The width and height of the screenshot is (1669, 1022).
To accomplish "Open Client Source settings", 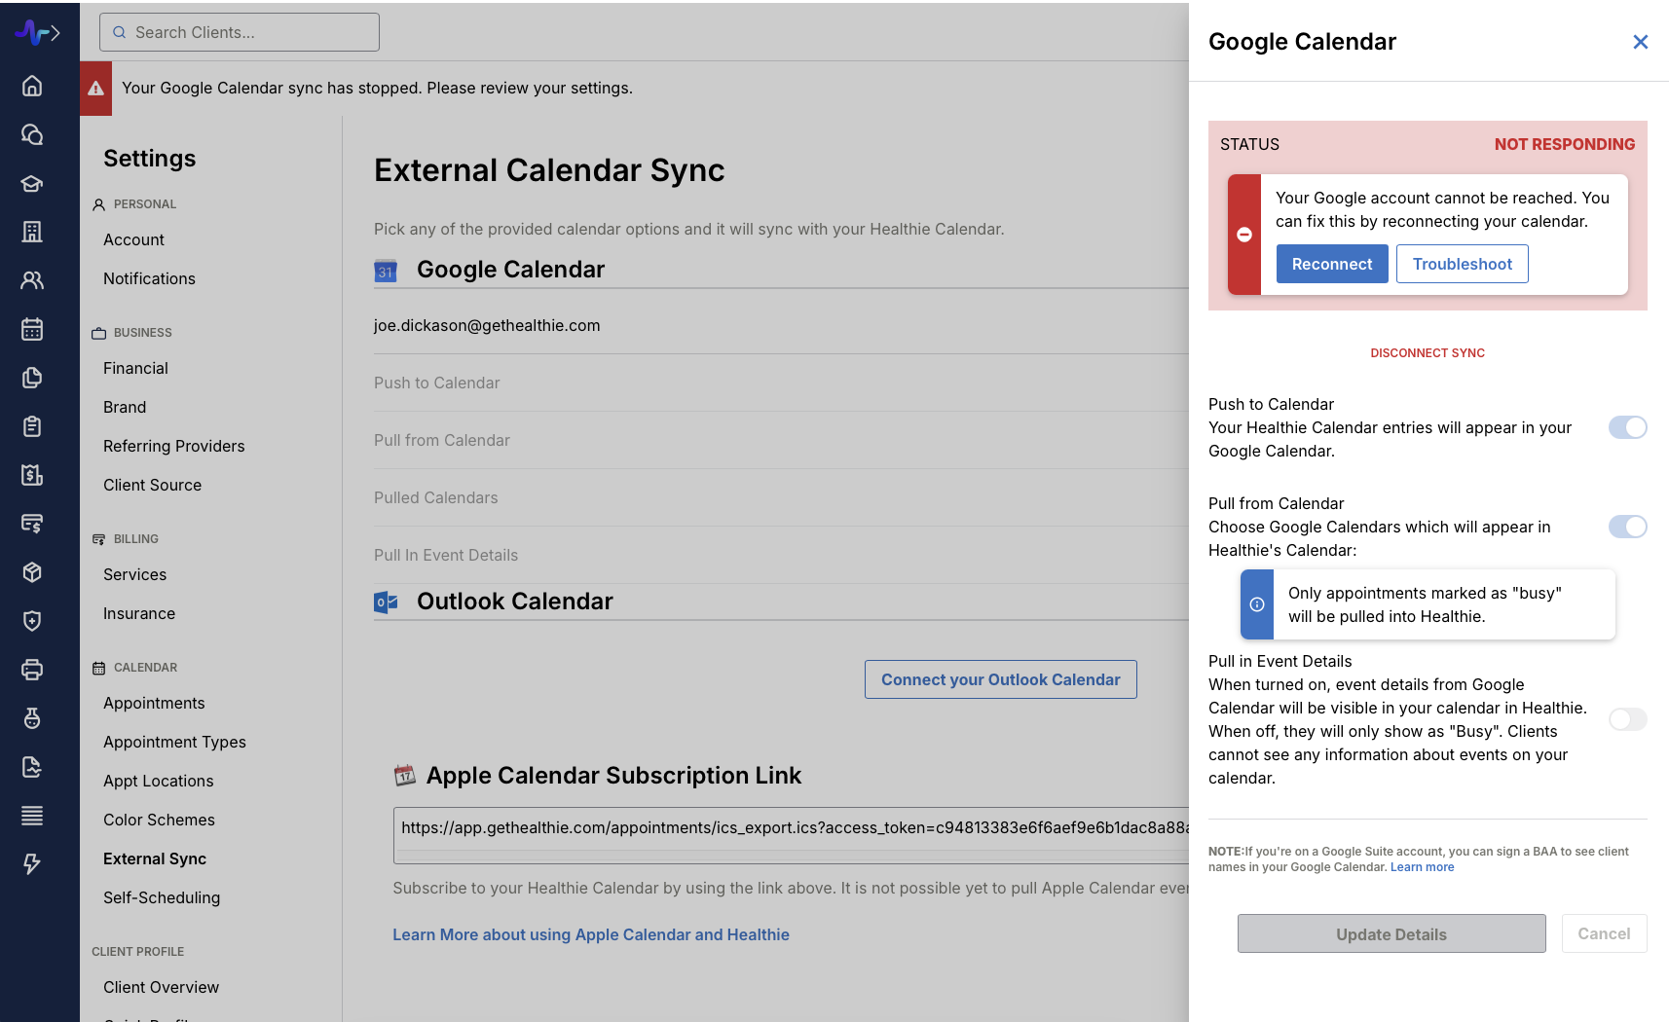I will 152,485.
